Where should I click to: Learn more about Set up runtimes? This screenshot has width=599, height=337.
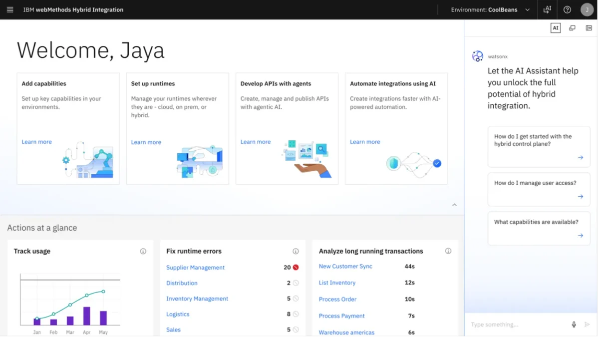(x=146, y=142)
